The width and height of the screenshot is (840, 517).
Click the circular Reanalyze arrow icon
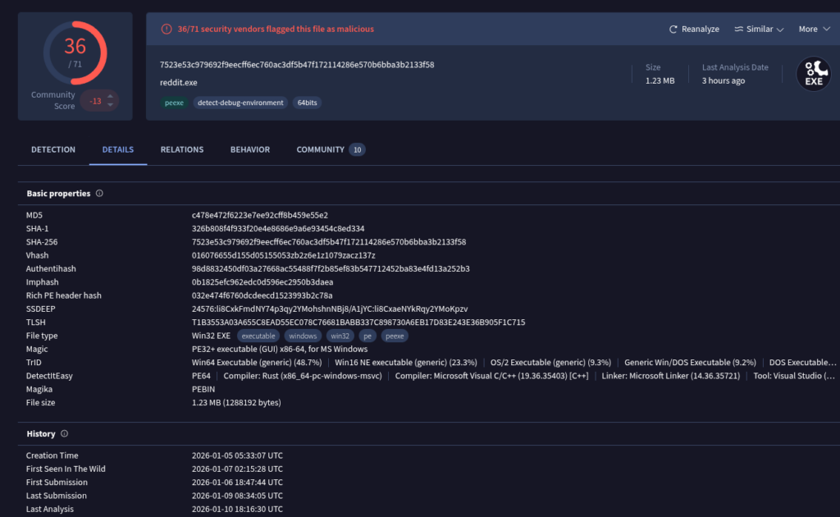[673, 29]
